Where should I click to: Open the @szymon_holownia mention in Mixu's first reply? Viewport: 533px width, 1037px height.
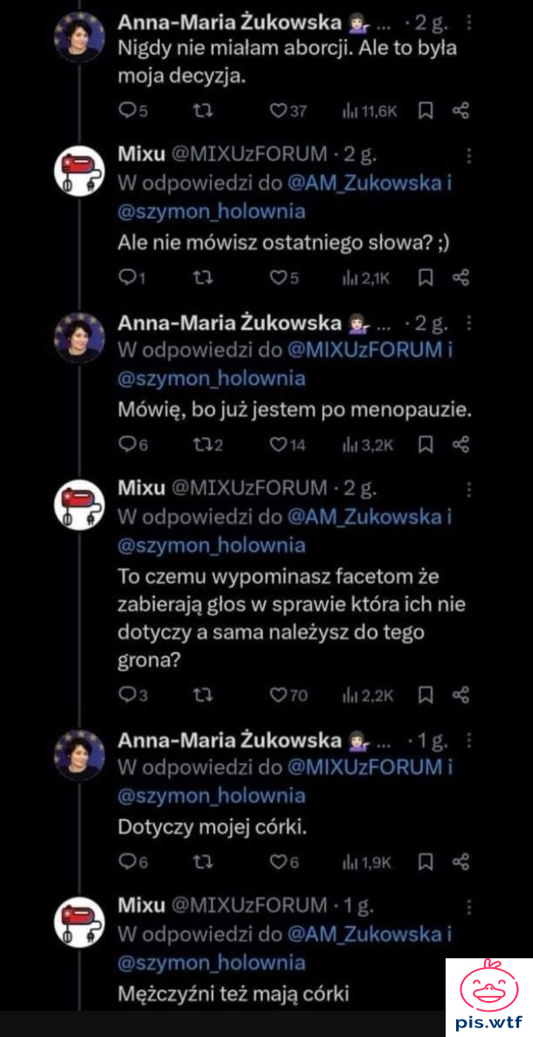211,212
